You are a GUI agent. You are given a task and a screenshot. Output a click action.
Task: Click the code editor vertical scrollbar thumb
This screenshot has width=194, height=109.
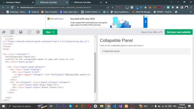coord(95,72)
